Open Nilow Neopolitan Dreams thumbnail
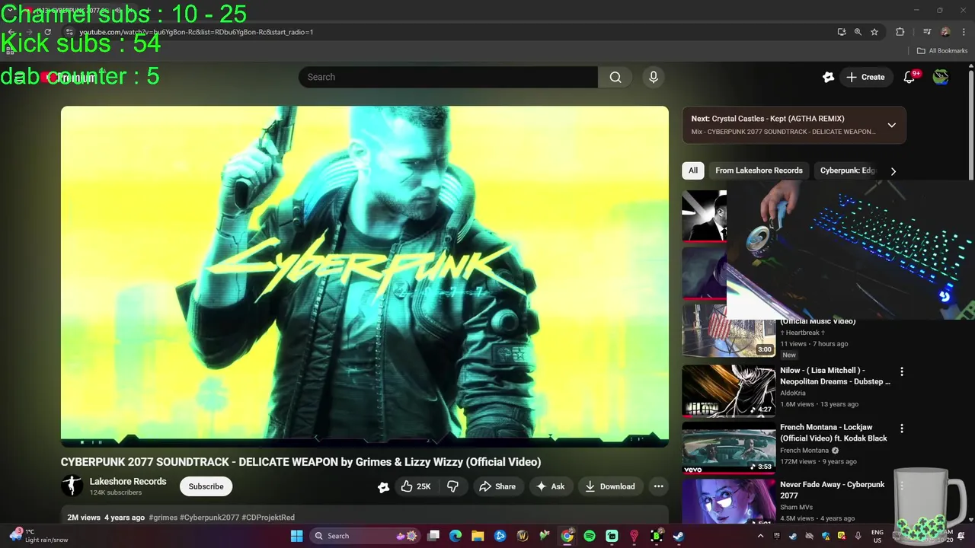The width and height of the screenshot is (975, 548). [x=728, y=391]
